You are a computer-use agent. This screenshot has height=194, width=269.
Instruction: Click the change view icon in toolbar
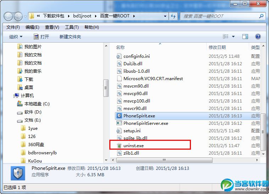point(226,37)
